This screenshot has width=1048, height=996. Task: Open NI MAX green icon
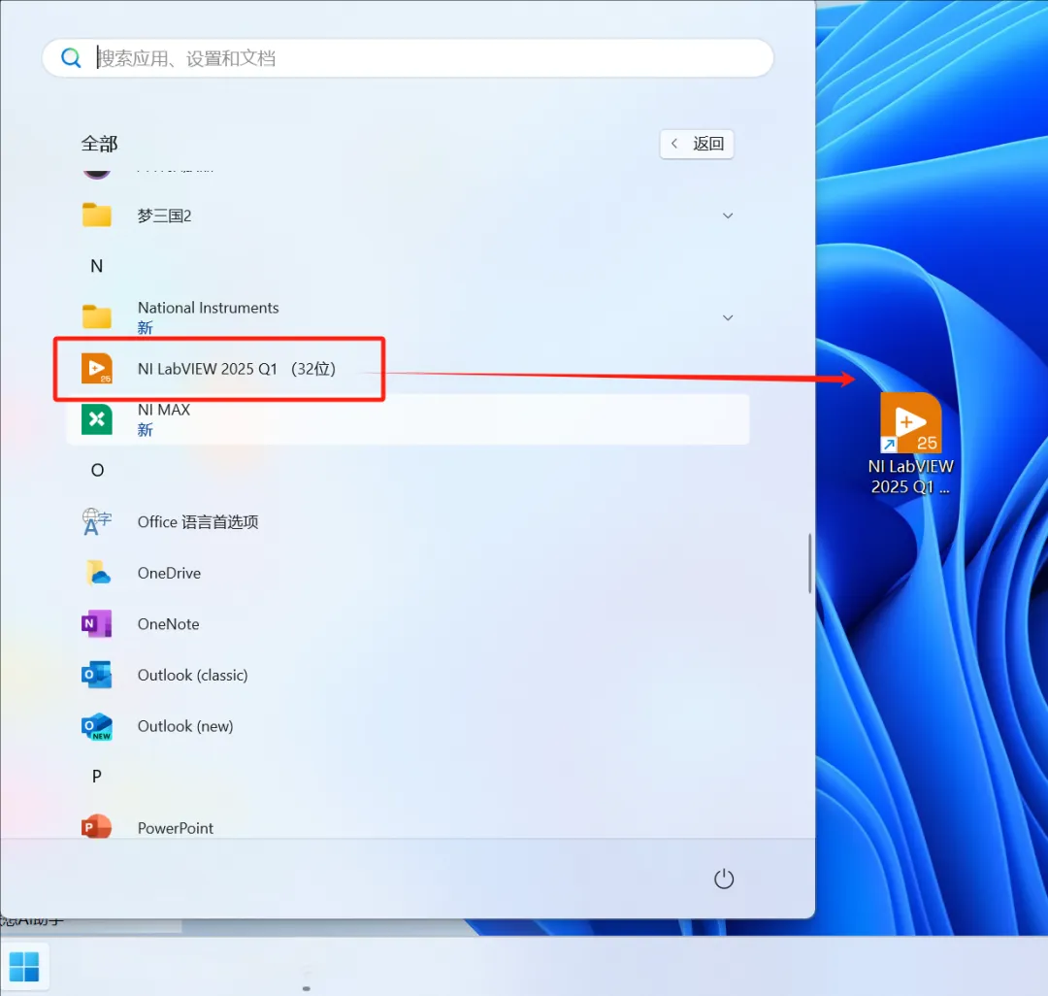[97, 419]
